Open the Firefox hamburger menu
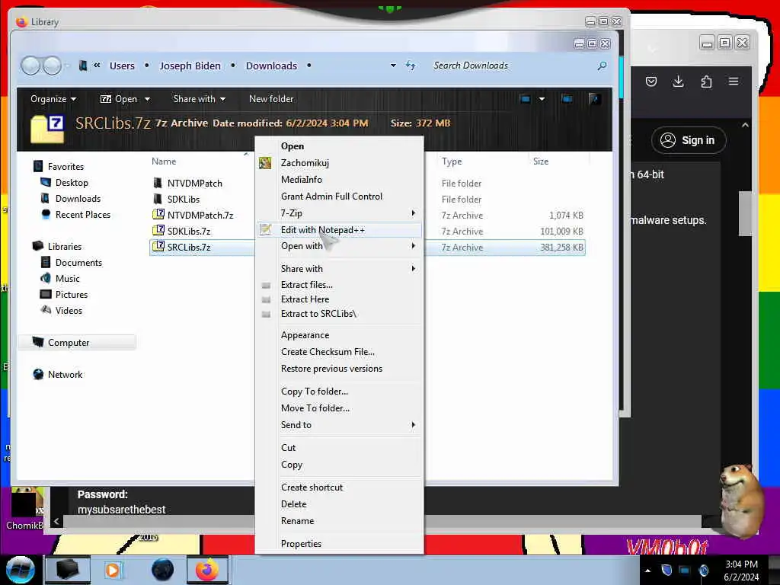Image resolution: width=780 pixels, height=585 pixels. (x=734, y=81)
